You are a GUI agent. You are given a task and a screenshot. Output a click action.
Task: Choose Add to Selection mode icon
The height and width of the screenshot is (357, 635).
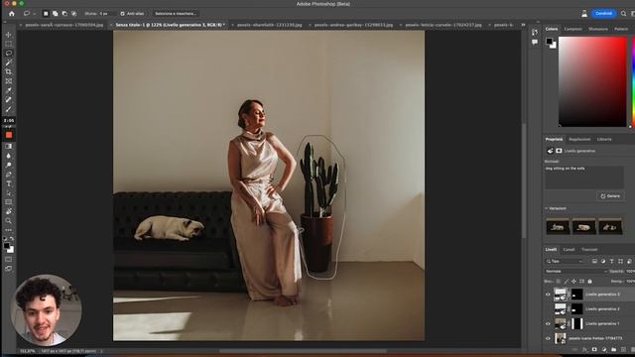56,13
